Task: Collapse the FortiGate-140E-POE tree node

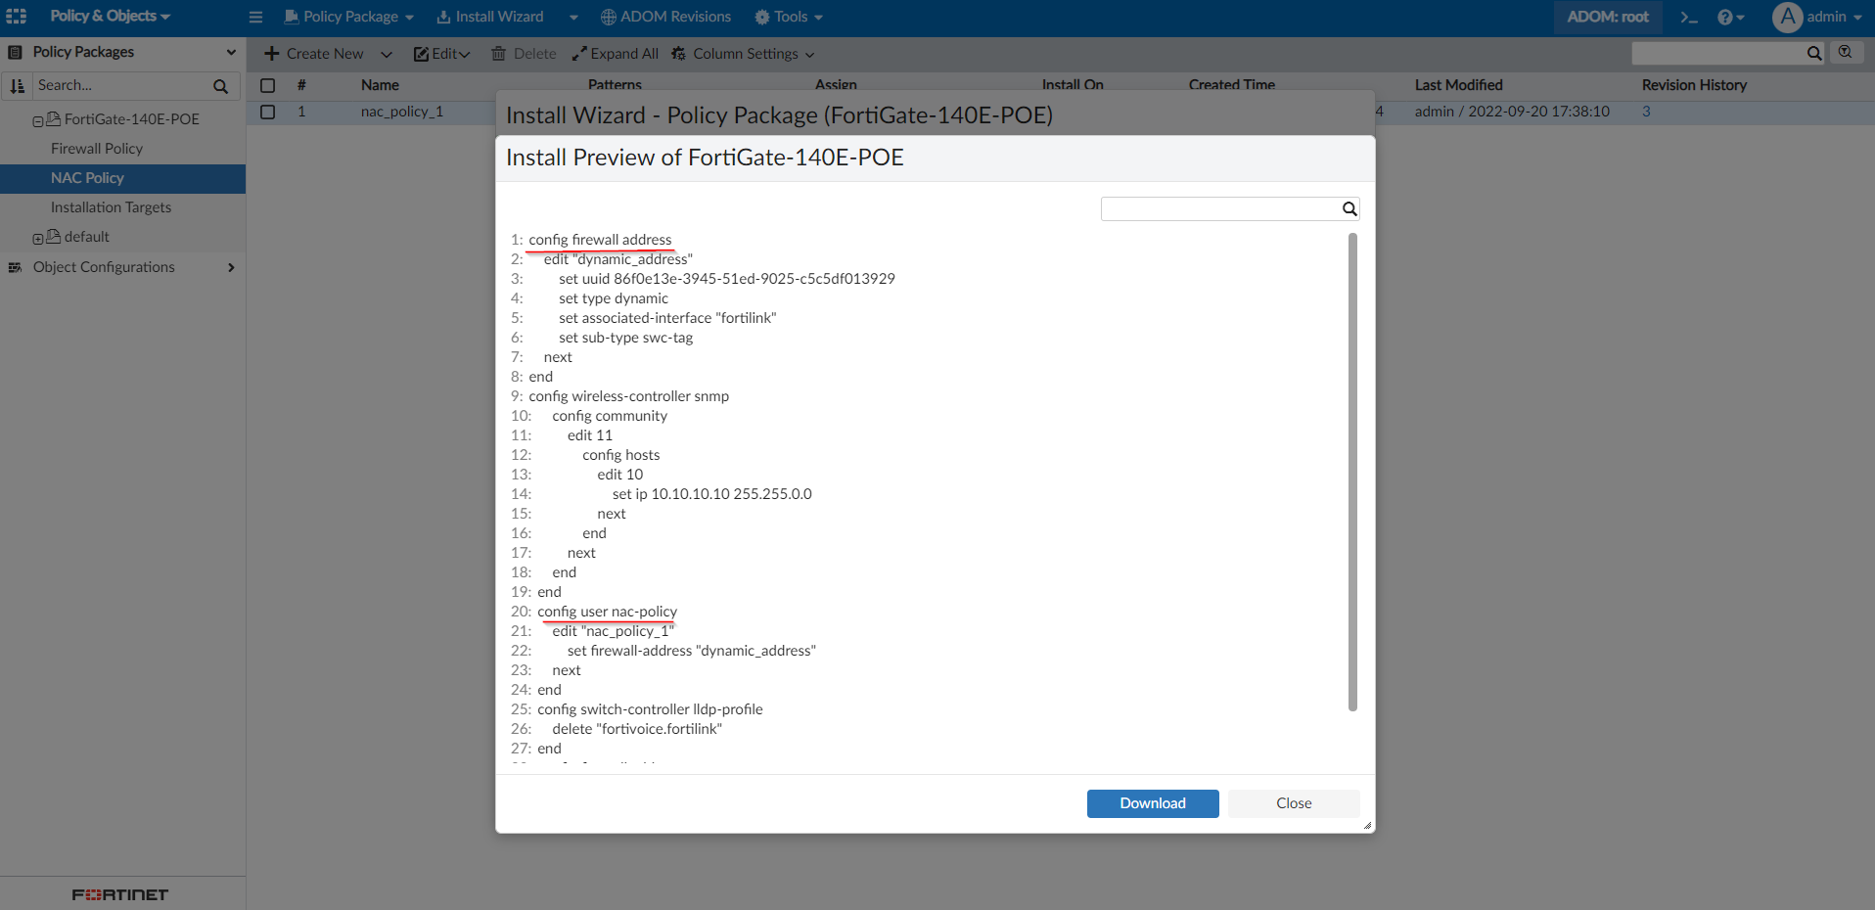Action: pyautogui.click(x=38, y=120)
